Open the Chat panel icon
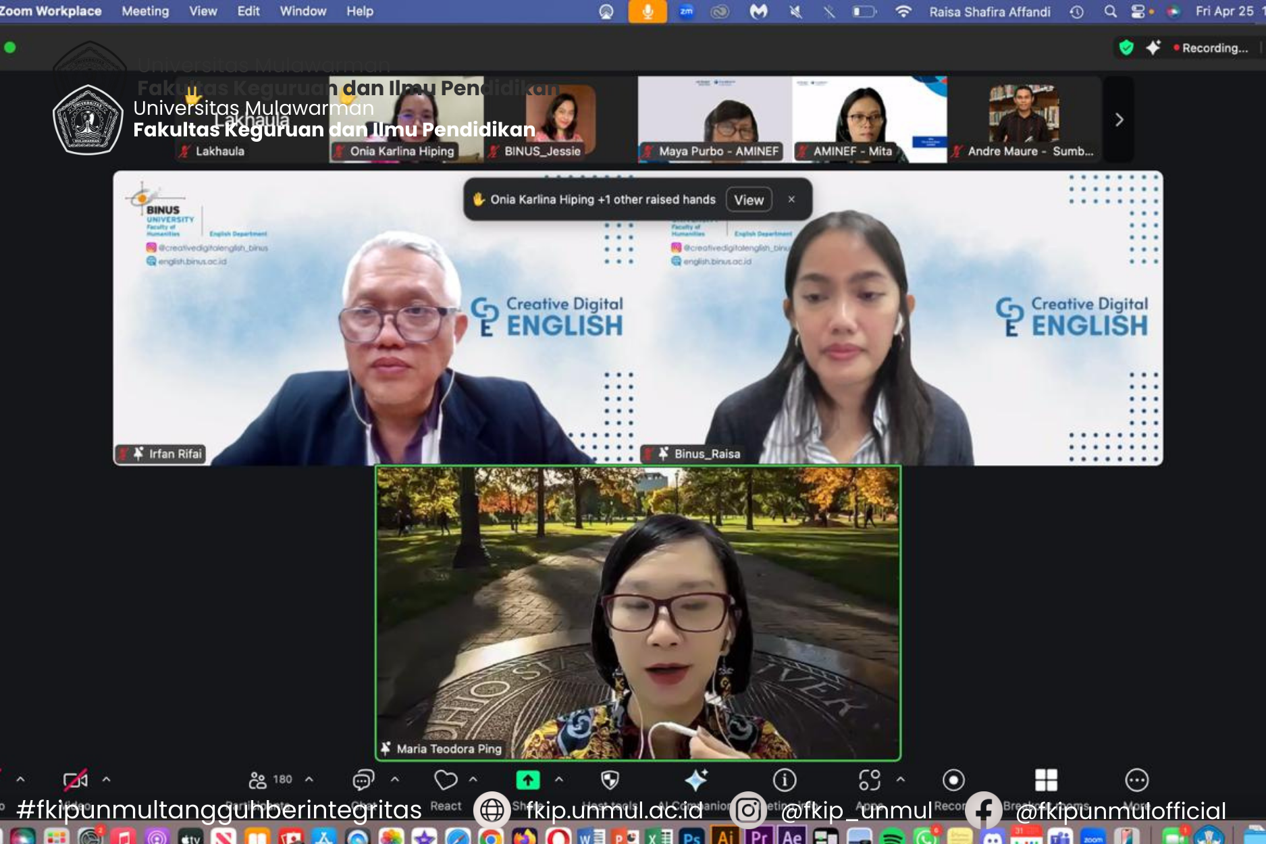Screen dimensions: 1266x844 [x=363, y=781]
